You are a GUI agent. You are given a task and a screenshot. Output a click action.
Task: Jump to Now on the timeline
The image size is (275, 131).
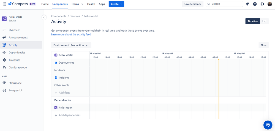[x=264, y=45]
